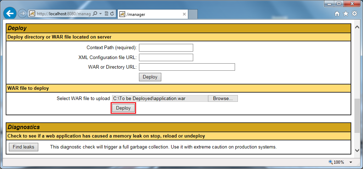The width and height of the screenshot is (363, 169).
Task: Toggle the compatibility view icon
Action: point(107,14)
